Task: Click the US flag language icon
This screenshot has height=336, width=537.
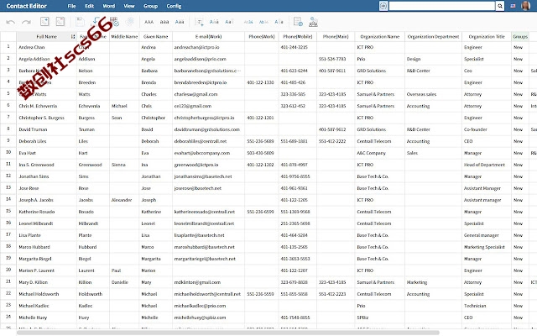Action: click(513, 6)
